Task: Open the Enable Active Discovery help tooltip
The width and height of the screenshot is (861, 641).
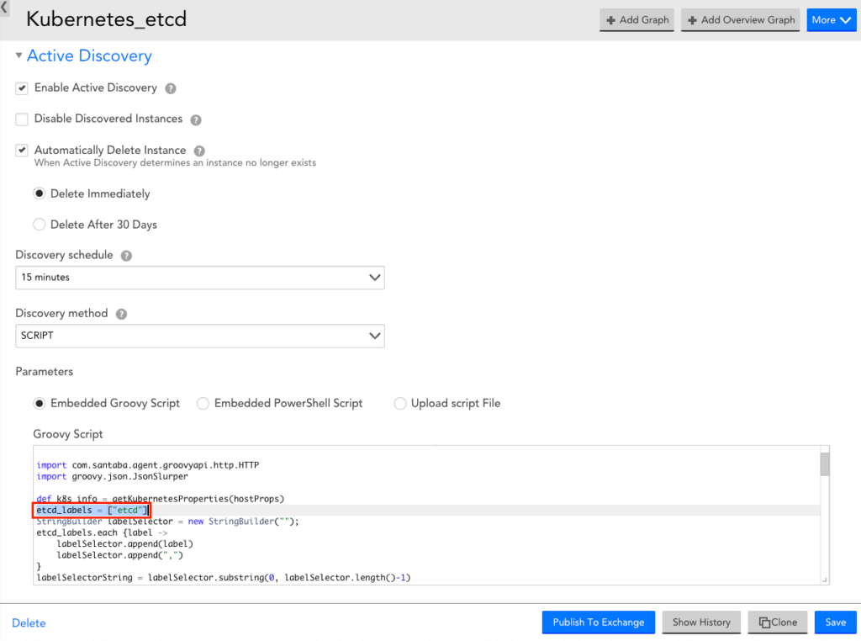Action: [170, 87]
